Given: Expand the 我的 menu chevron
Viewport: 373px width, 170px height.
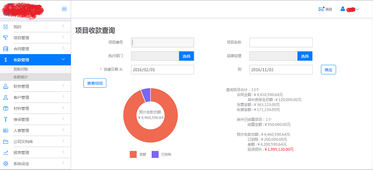Looking at the screenshot, I should (x=63, y=26).
